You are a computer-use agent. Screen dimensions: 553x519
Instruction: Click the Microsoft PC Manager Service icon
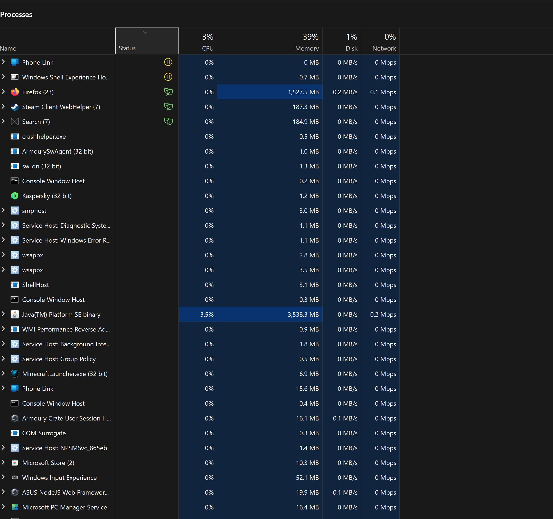[15, 507]
